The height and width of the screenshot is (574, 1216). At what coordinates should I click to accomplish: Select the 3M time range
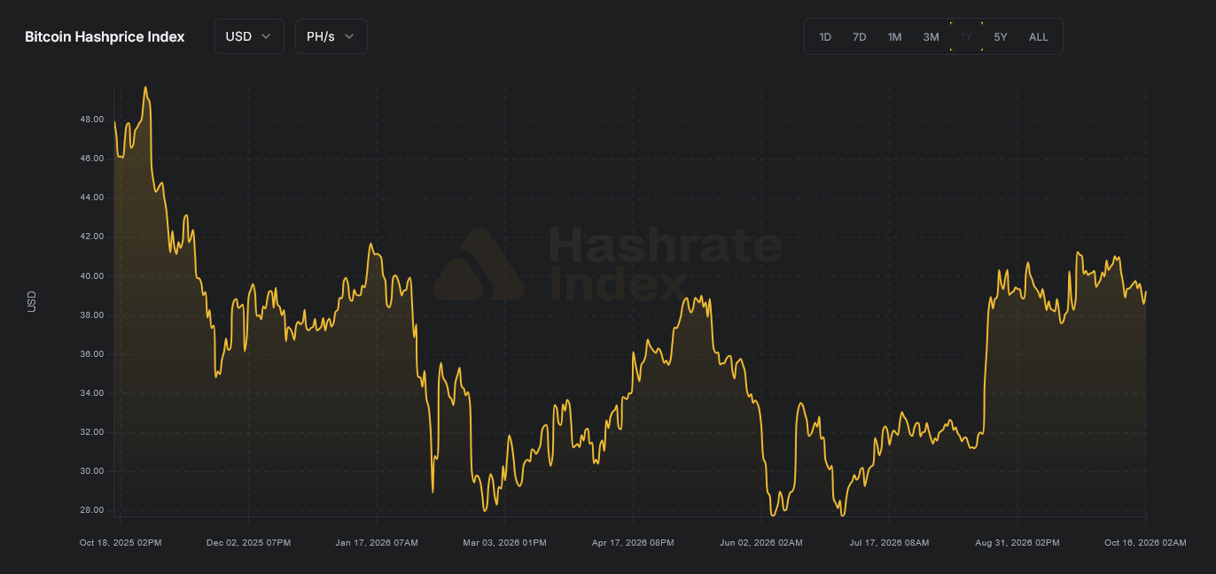tap(931, 37)
